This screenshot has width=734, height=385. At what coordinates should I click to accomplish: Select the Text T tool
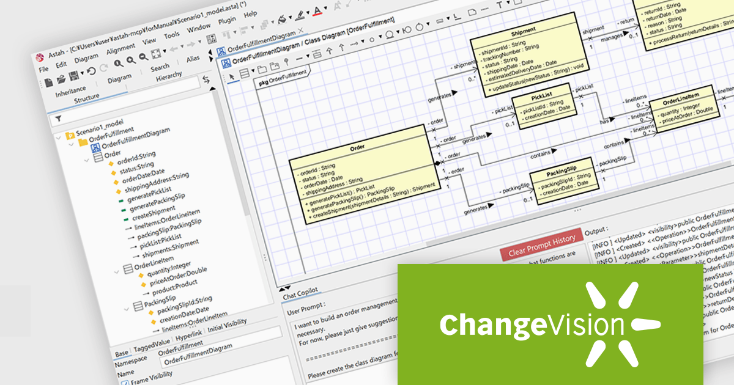(500, 5)
